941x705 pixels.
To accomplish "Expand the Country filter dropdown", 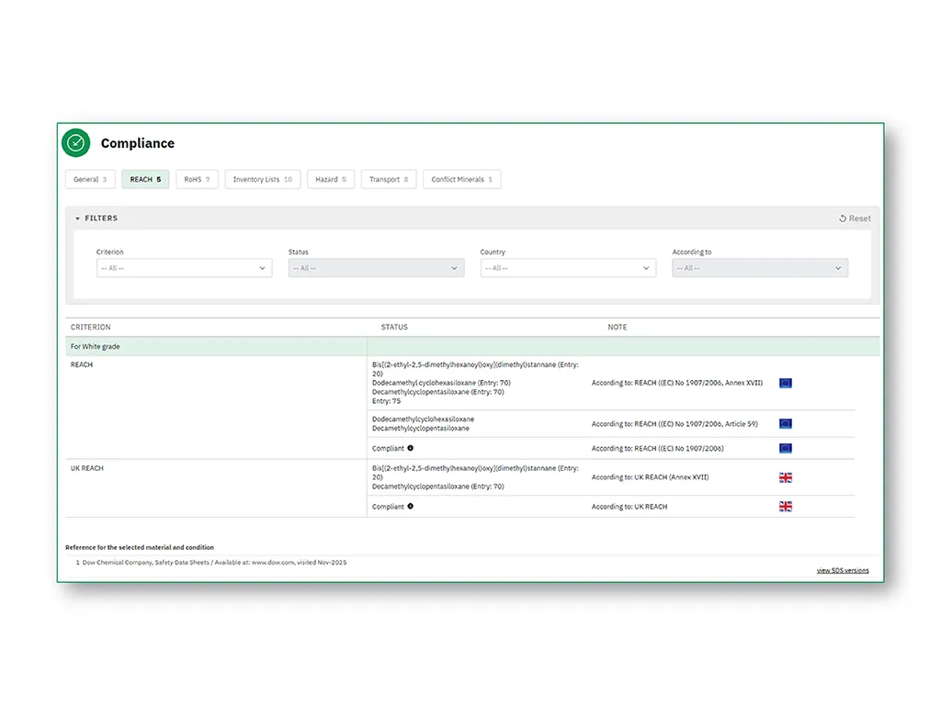I will (x=568, y=268).
